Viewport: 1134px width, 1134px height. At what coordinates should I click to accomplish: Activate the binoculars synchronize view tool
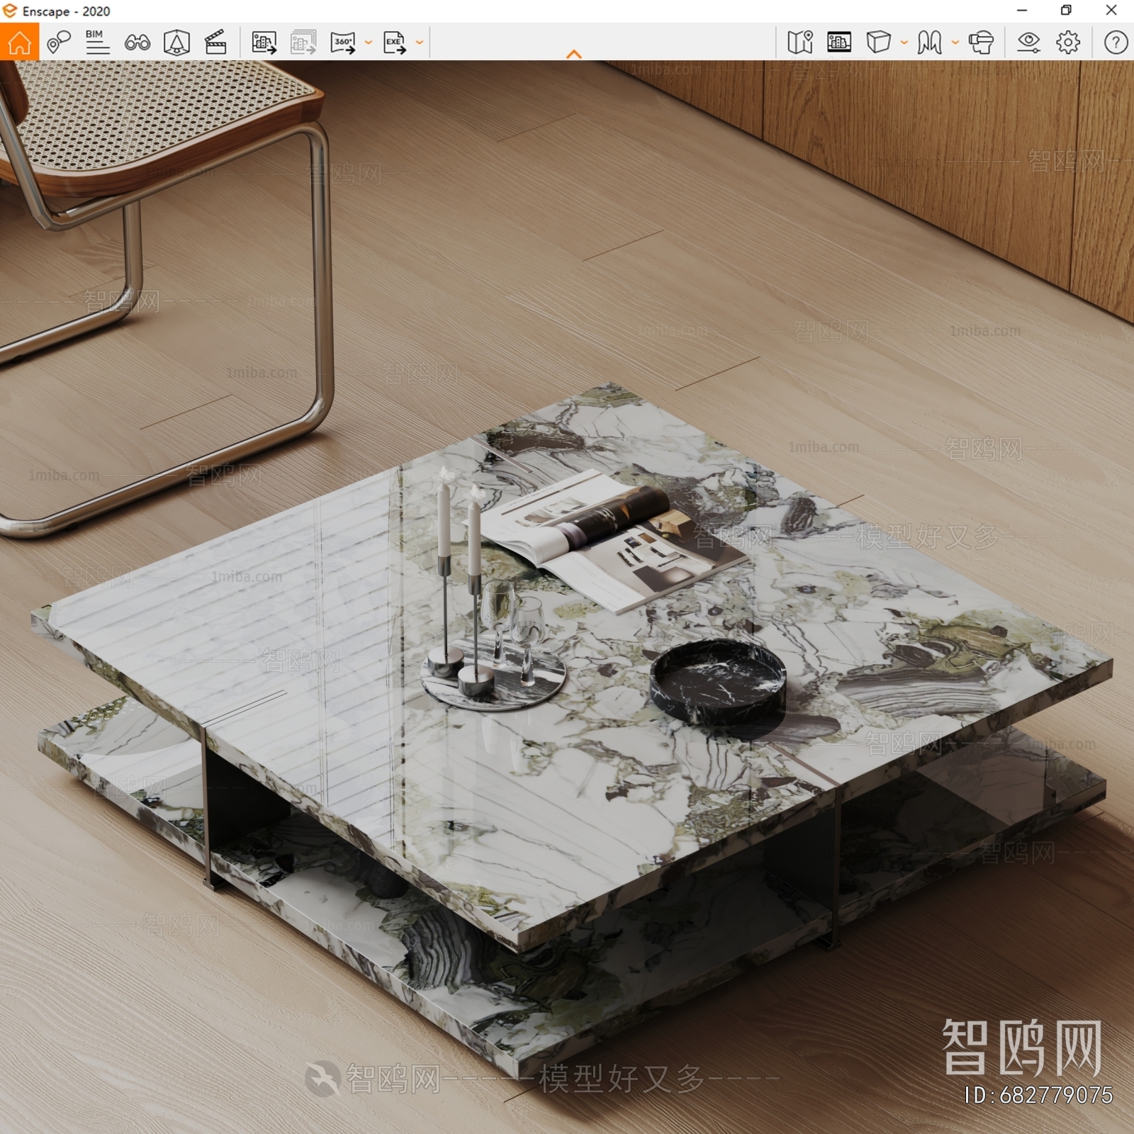point(139,43)
